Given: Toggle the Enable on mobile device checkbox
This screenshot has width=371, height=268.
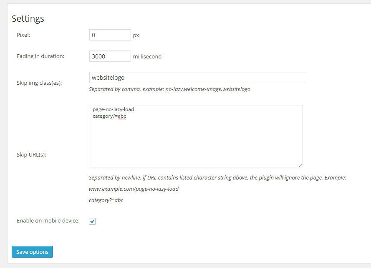Looking at the screenshot, I should pos(92,221).
